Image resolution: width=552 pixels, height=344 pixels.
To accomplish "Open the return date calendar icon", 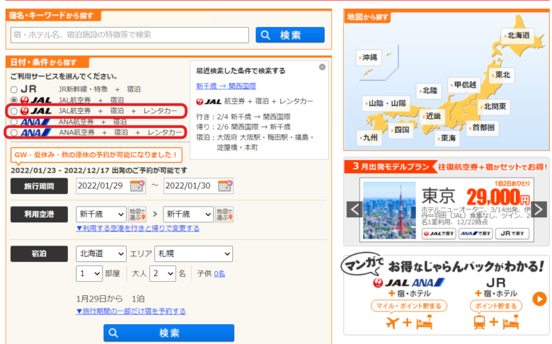I will click(225, 185).
